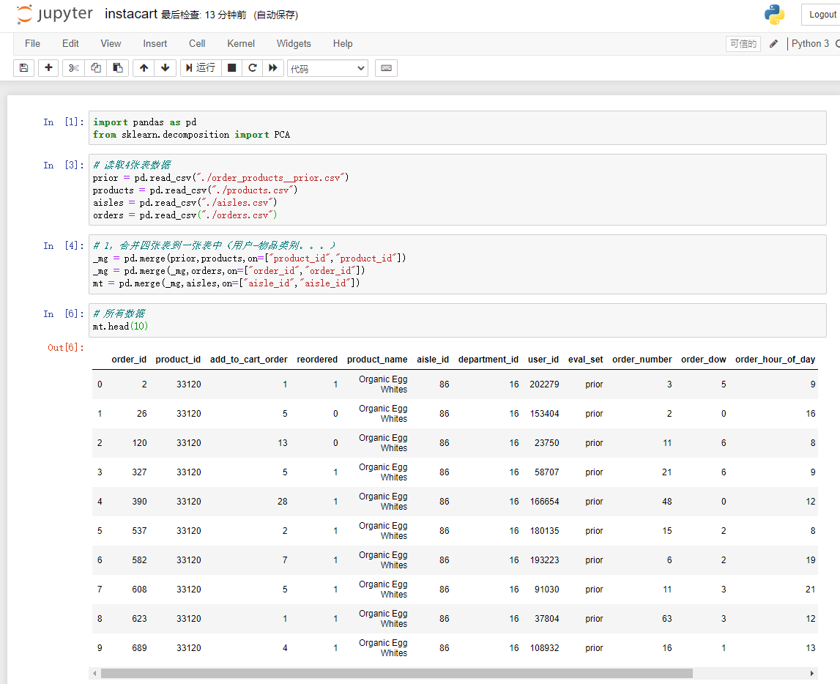Click order_number value 63
Image resolution: width=840 pixels, height=684 pixels.
click(666, 619)
